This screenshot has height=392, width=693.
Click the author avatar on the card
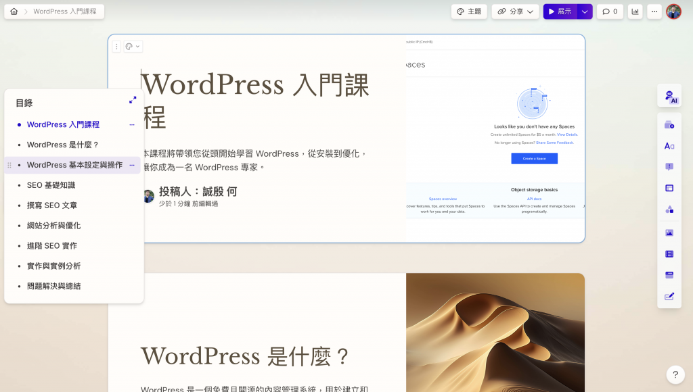click(x=148, y=196)
